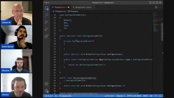Select Andre Spinell video tile
Image resolution: width=174 pixels, height=98 pixels.
coord(17,37)
